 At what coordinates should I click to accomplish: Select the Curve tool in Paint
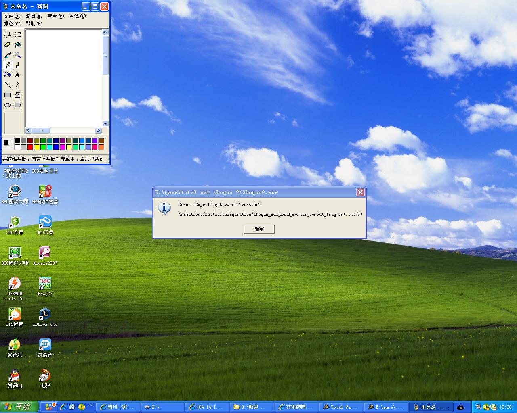tap(17, 85)
